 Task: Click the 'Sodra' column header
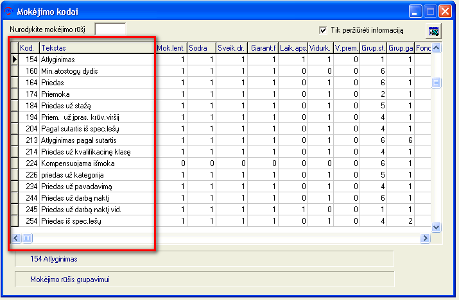coord(202,48)
